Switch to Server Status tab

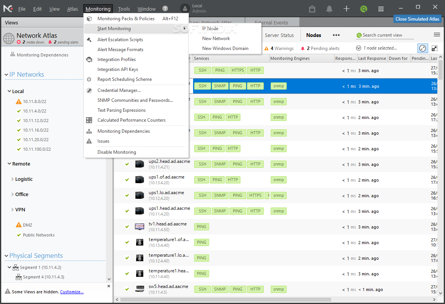click(279, 35)
